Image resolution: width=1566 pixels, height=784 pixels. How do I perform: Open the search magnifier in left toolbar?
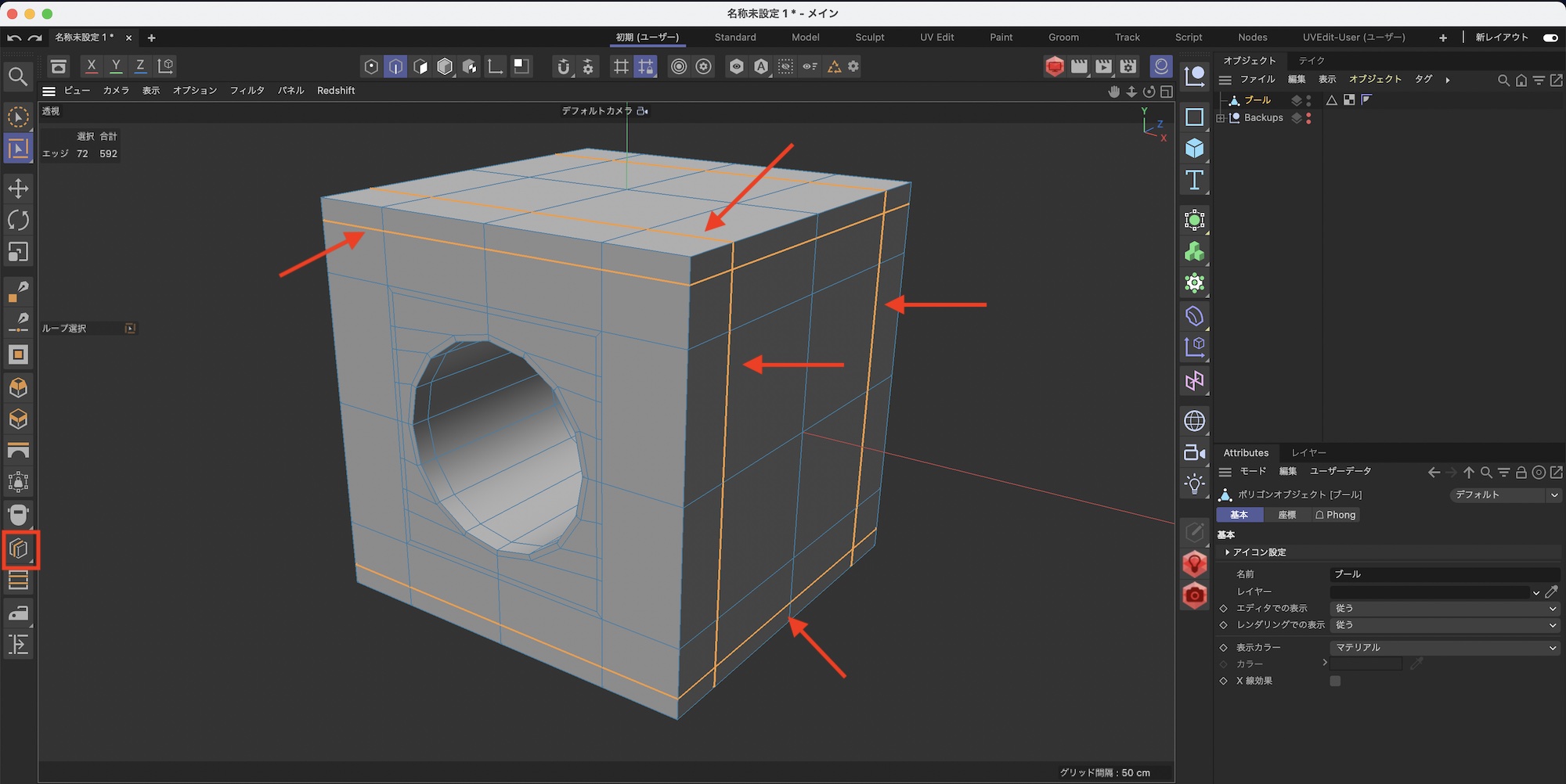coord(18,77)
